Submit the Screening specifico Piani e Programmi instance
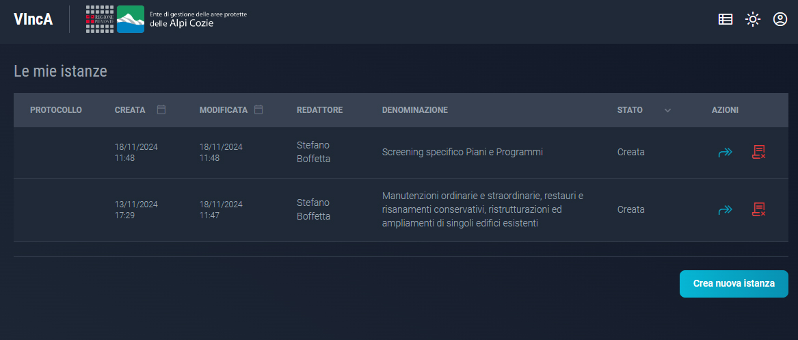The width and height of the screenshot is (798, 340). pos(725,153)
